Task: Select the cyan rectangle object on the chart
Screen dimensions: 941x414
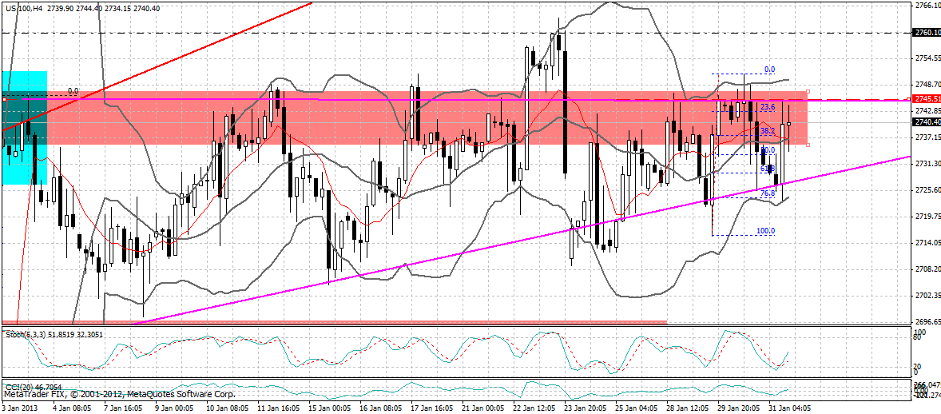Action: (x=25, y=127)
